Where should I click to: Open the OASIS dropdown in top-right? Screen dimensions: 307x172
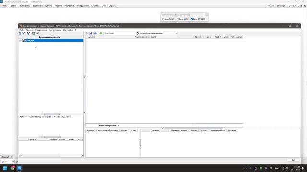[x=292, y=6]
